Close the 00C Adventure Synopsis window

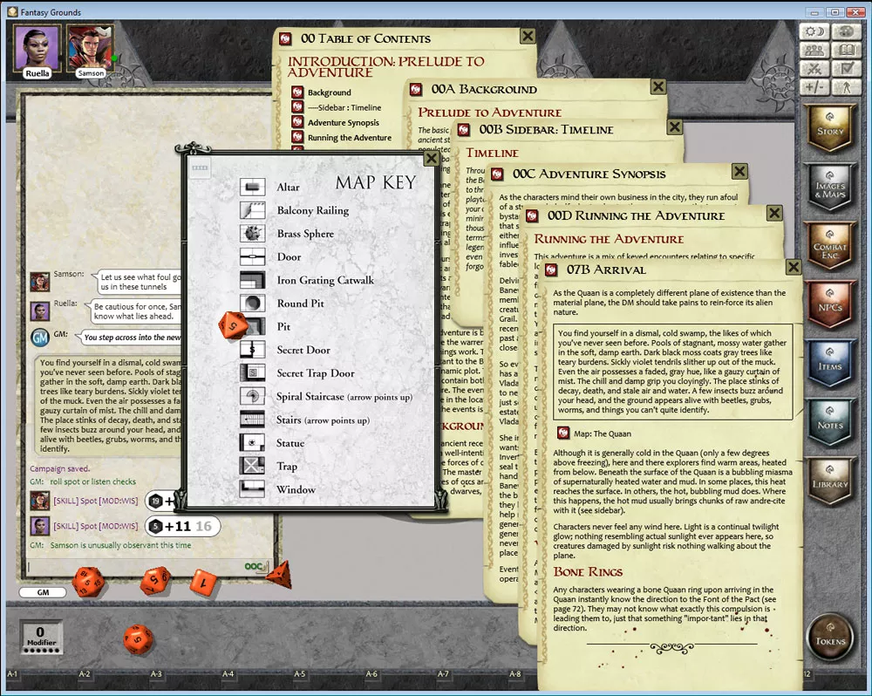tap(739, 171)
